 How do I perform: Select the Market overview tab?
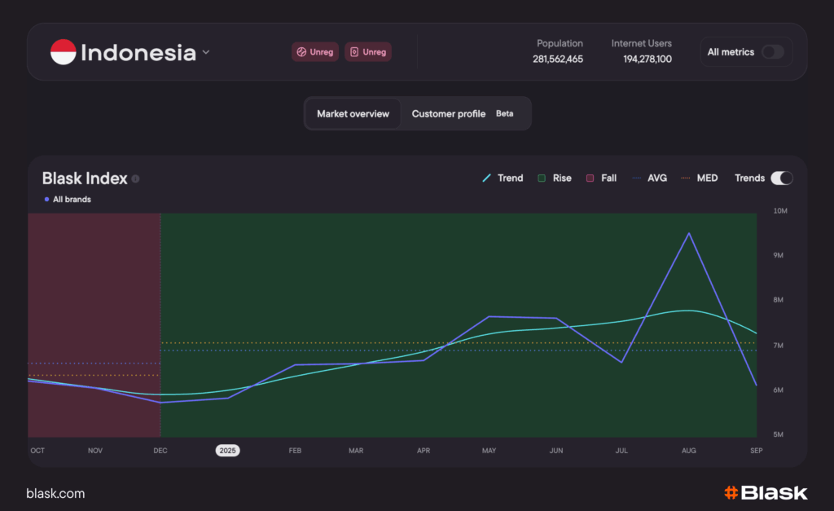[x=353, y=113]
